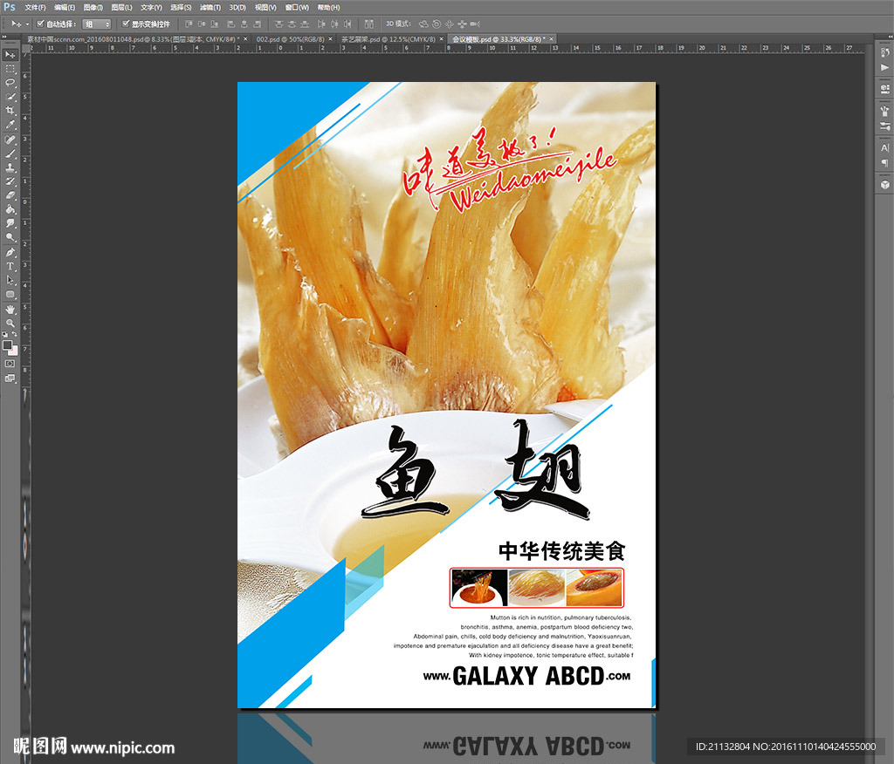Click the Photoshop Ps logo
Viewport: 894px width, 764px height.
tap(9, 7)
